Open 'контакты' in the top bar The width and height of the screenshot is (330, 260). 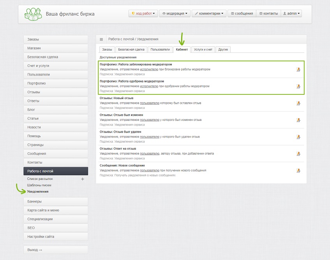pyautogui.click(x=268, y=14)
